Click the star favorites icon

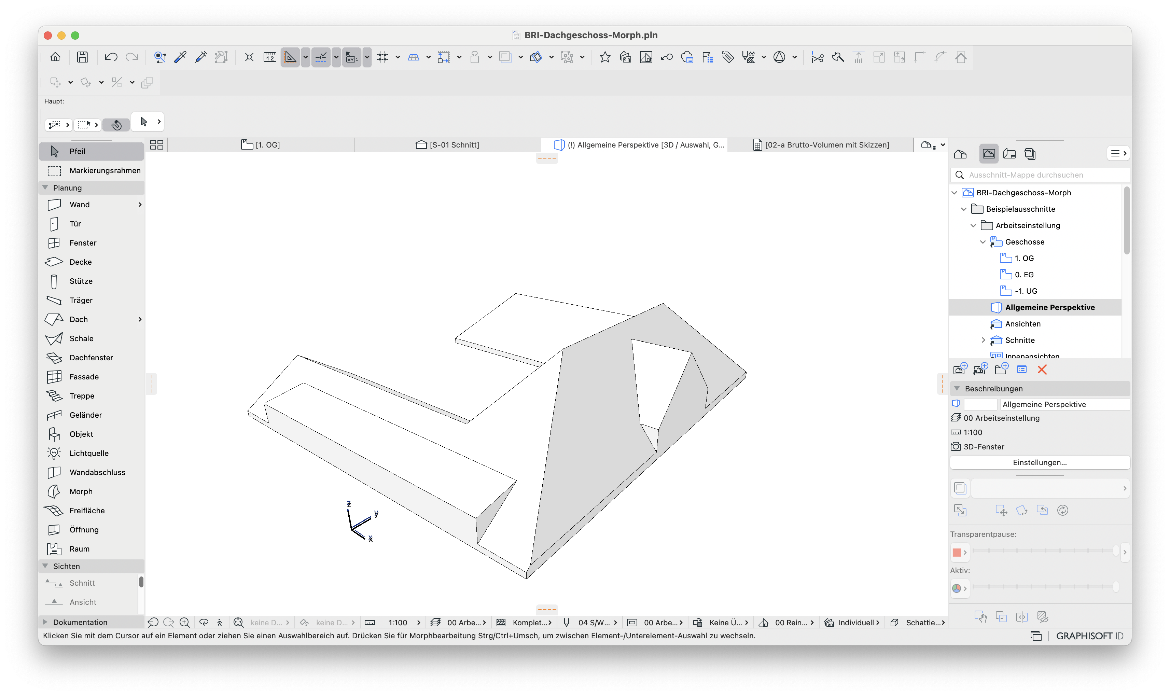[x=605, y=57]
